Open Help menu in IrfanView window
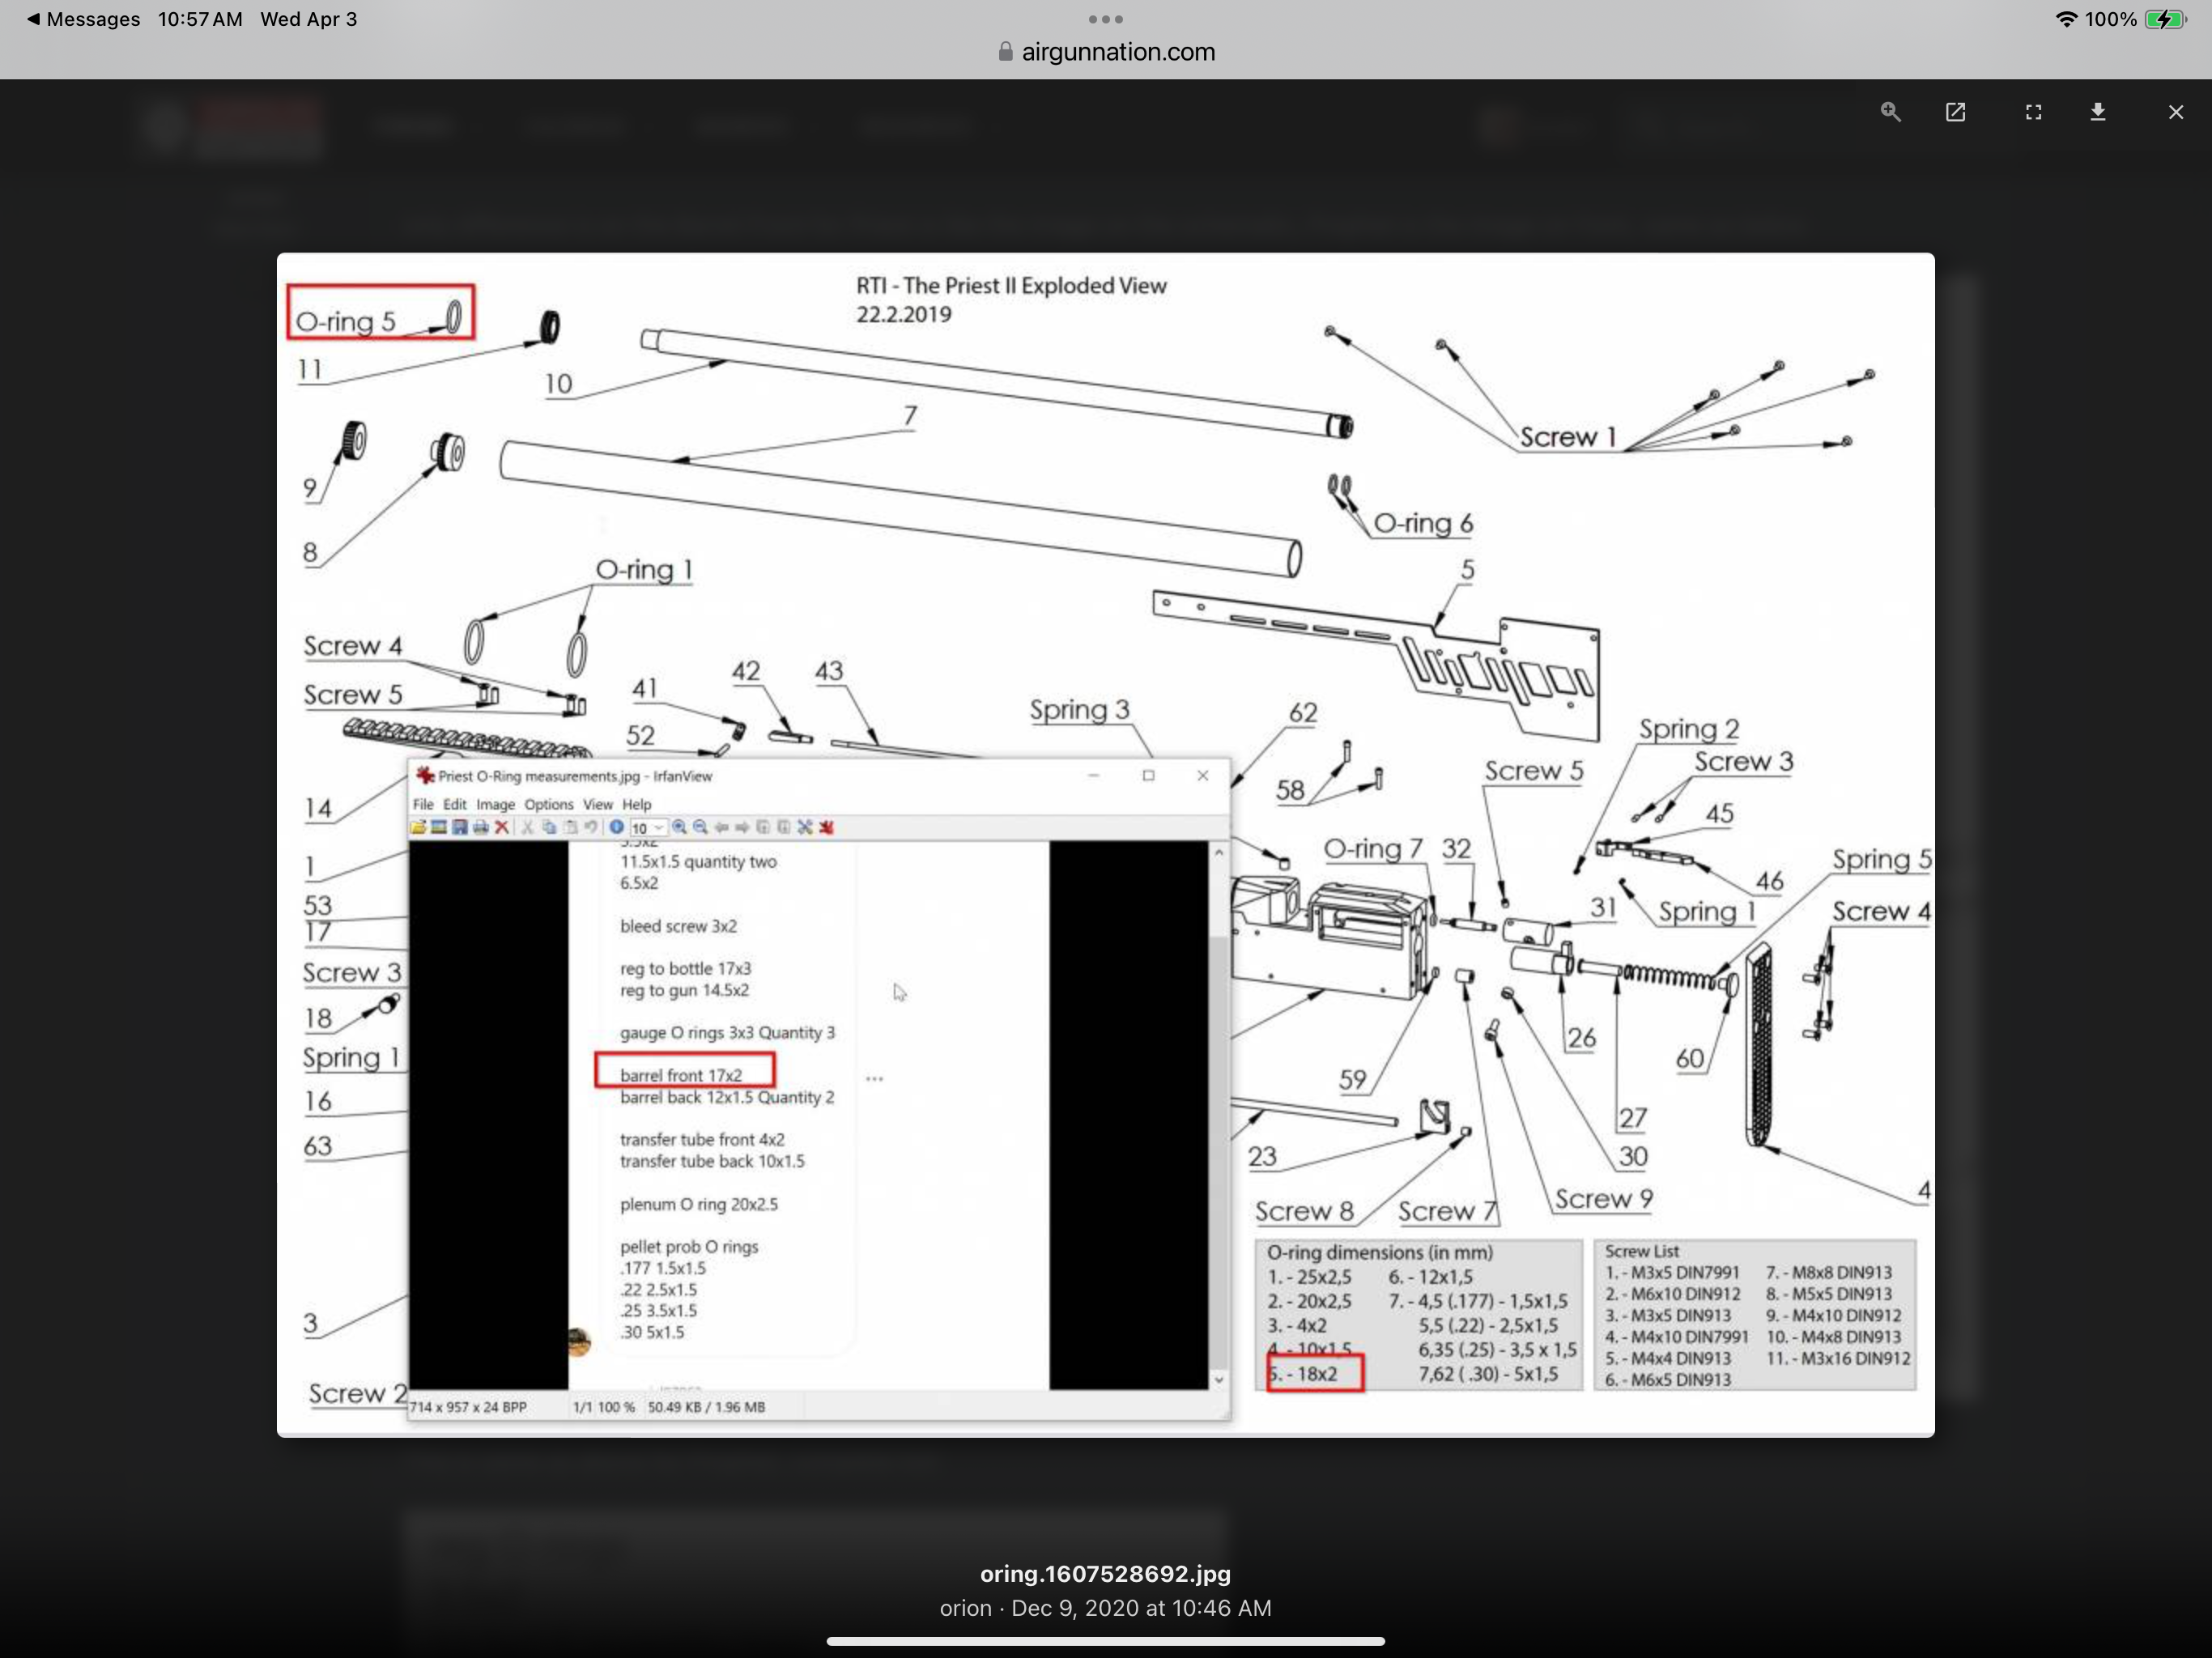The width and height of the screenshot is (2212, 1658). 636,804
